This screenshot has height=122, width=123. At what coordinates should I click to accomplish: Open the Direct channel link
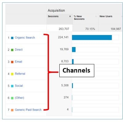coord(19,49)
